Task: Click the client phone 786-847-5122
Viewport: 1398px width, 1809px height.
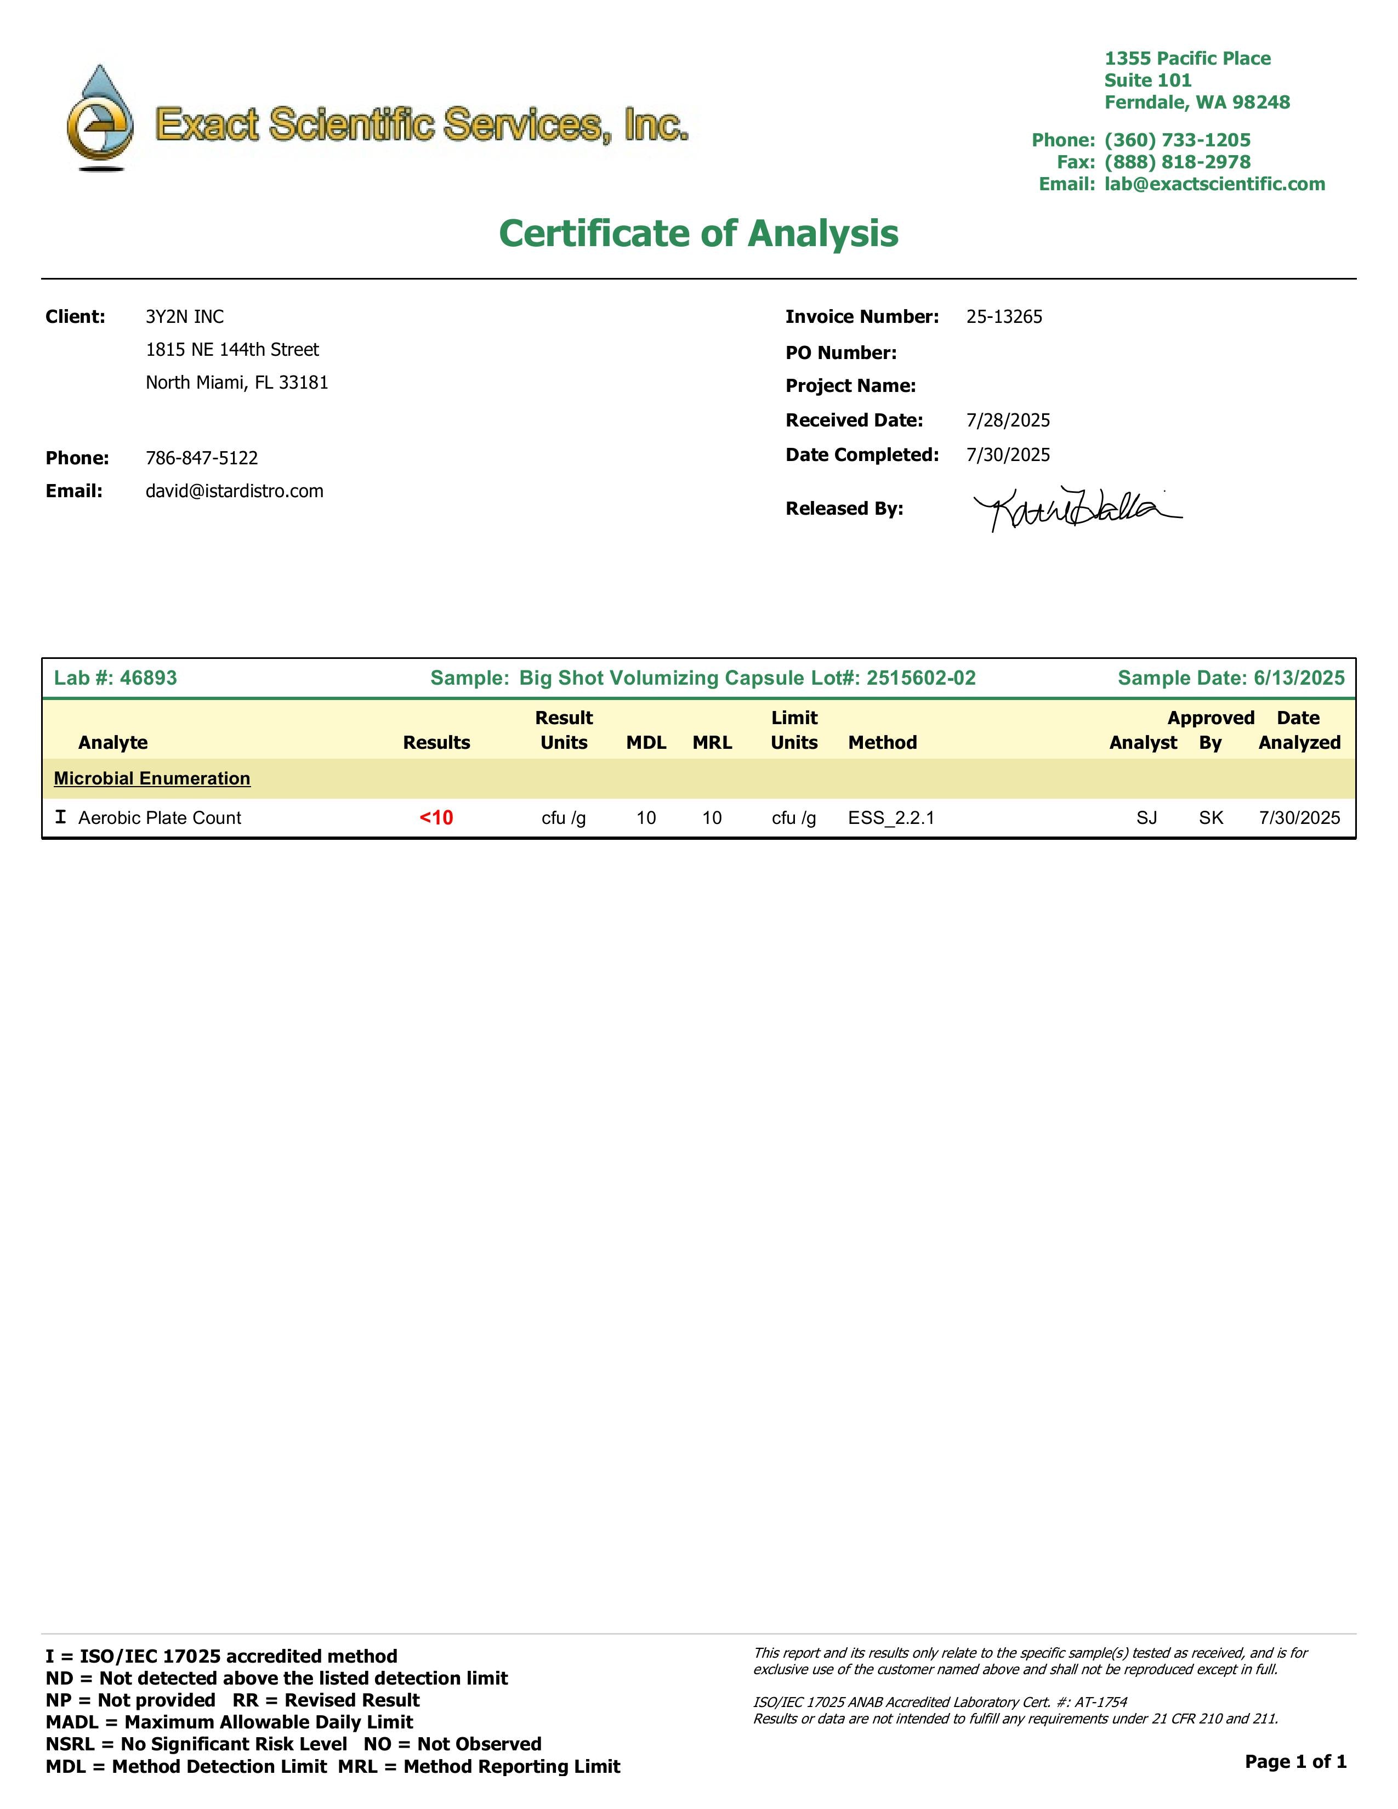Action: coord(201,458)
